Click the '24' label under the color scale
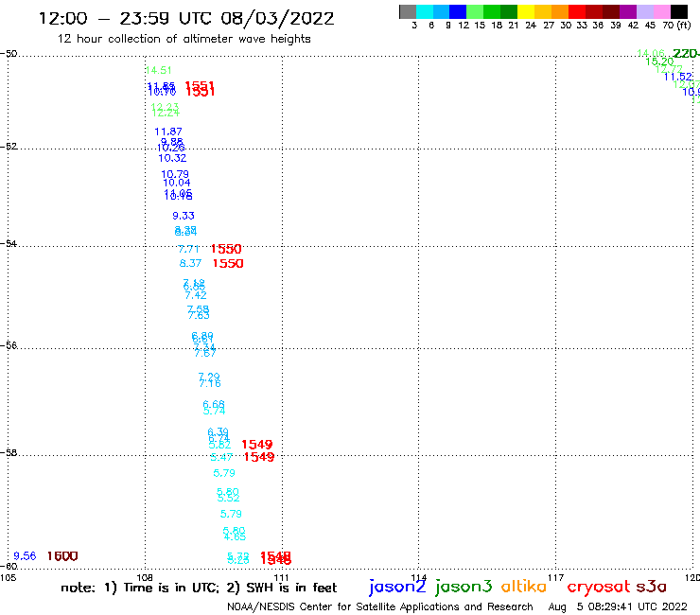Image resolution: width=700 pixels, height=615 pixels. coord(531,26)
